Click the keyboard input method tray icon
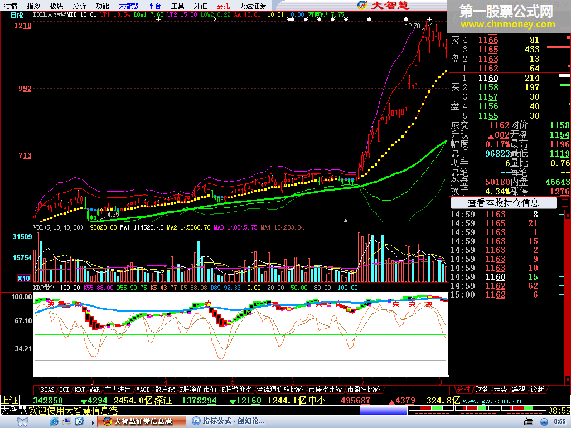571x428 pixels. click(529, 422)
